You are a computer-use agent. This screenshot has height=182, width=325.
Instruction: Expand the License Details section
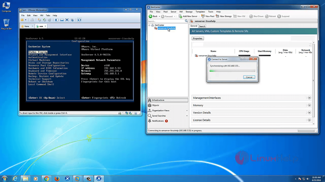coord(309,120)
